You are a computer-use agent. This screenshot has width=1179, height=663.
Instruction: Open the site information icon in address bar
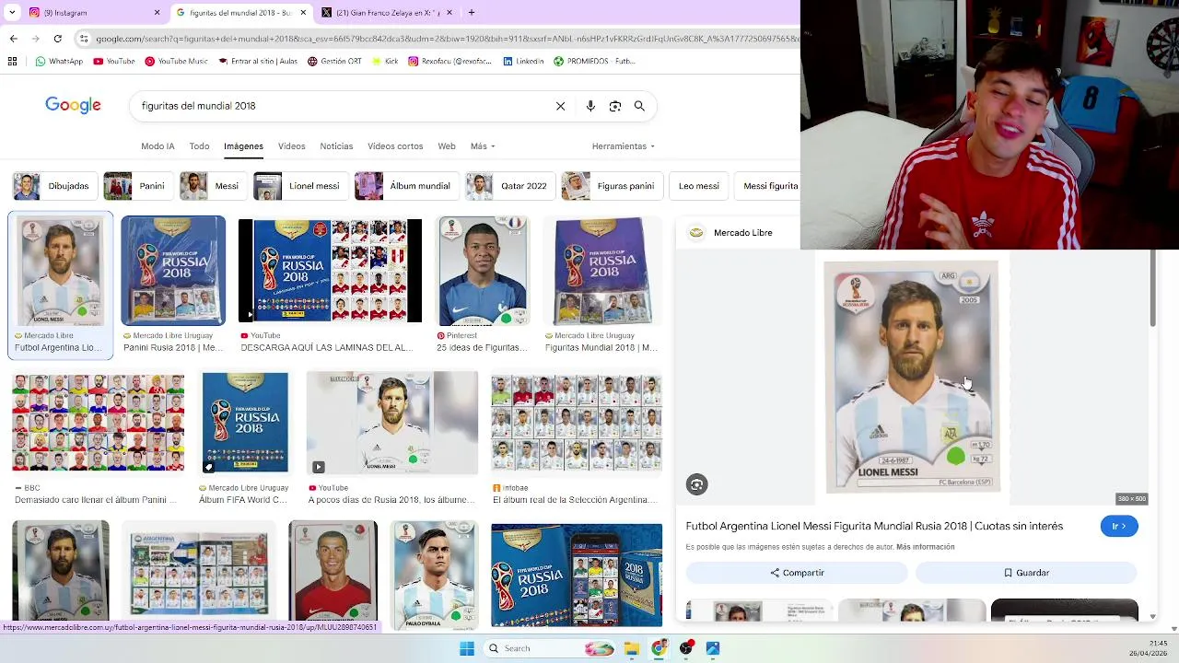84,39
